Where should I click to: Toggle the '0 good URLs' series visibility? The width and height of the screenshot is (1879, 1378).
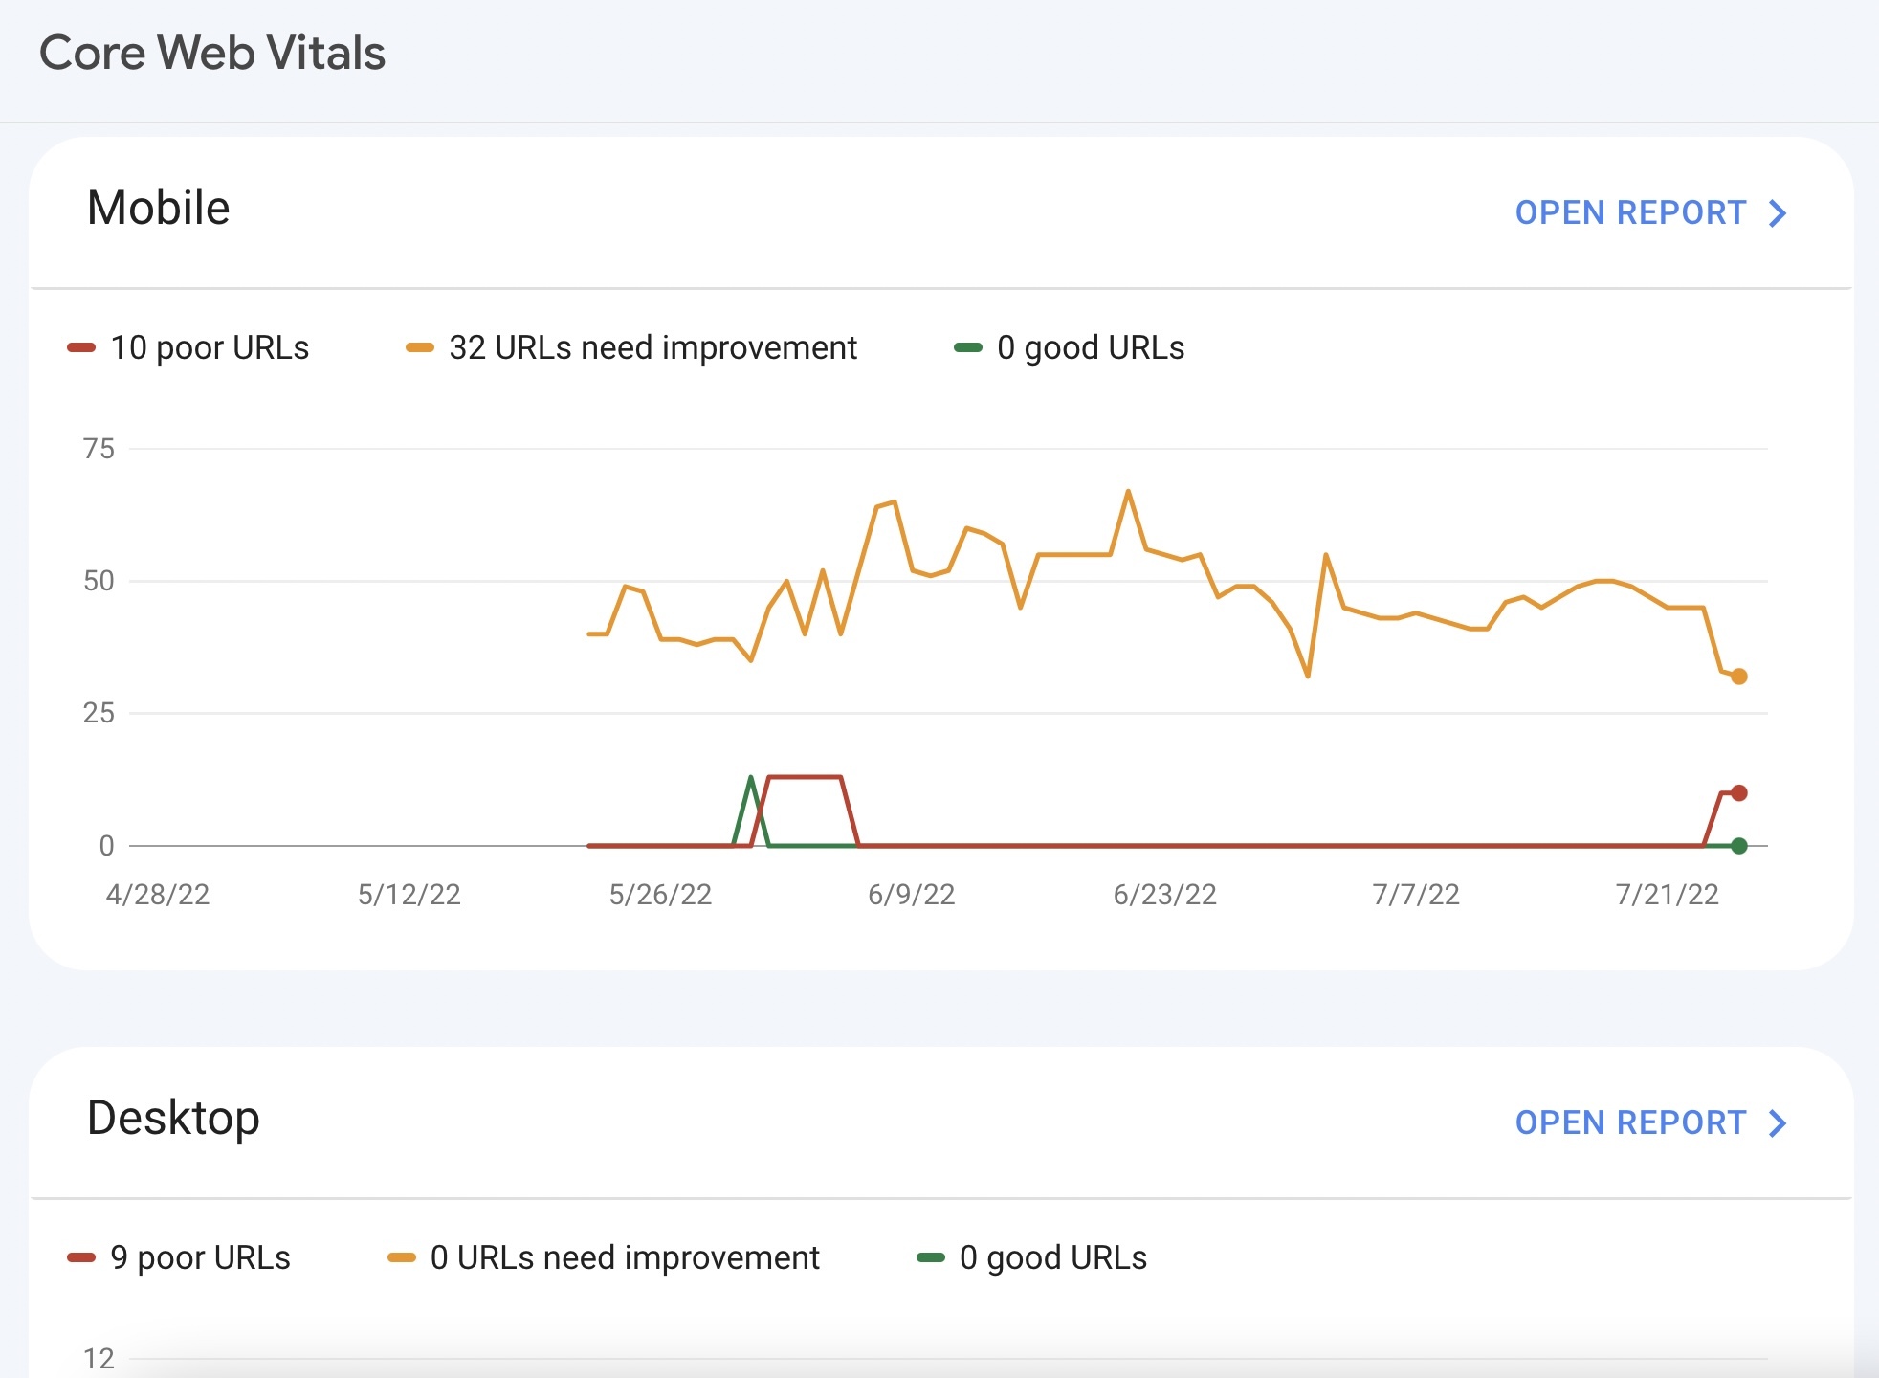1091,347
